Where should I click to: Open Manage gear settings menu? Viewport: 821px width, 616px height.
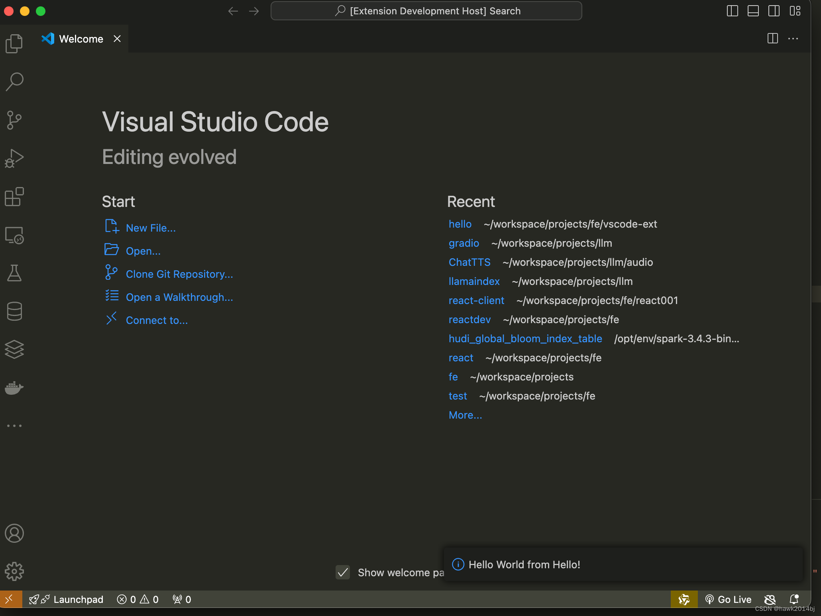click(14, 571)
